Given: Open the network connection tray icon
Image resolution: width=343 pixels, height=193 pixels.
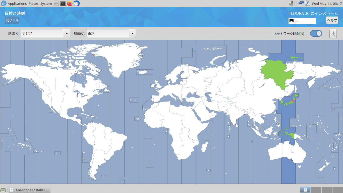Looking at the screenshot, I should pos(301,4).
